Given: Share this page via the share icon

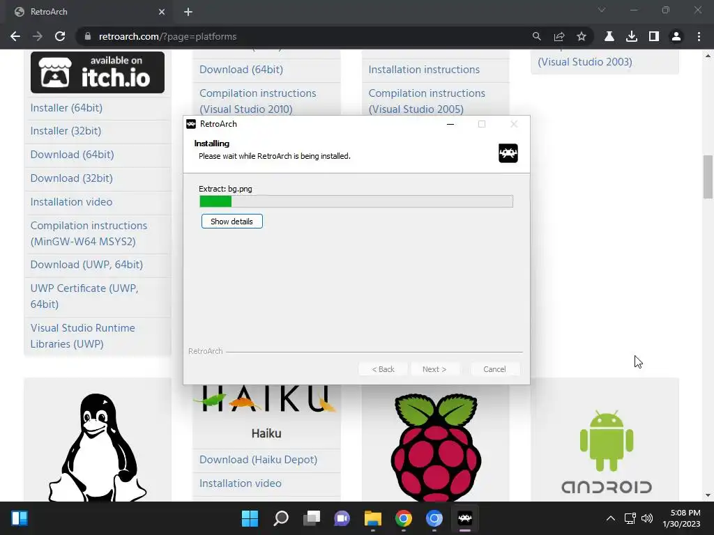Looking at the screenshot, I should [x=559, y=36].
